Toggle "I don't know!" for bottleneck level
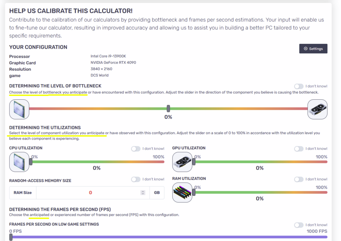The width and height of the screenshot is (341, 241). point(299,86)
